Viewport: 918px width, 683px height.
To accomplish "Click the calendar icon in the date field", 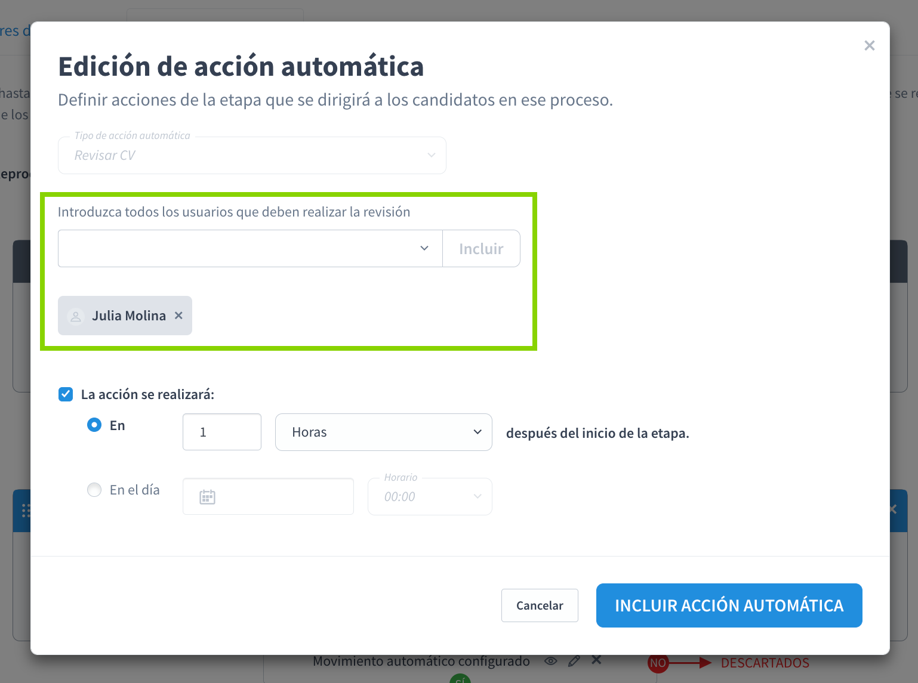I will coord(207,496).
